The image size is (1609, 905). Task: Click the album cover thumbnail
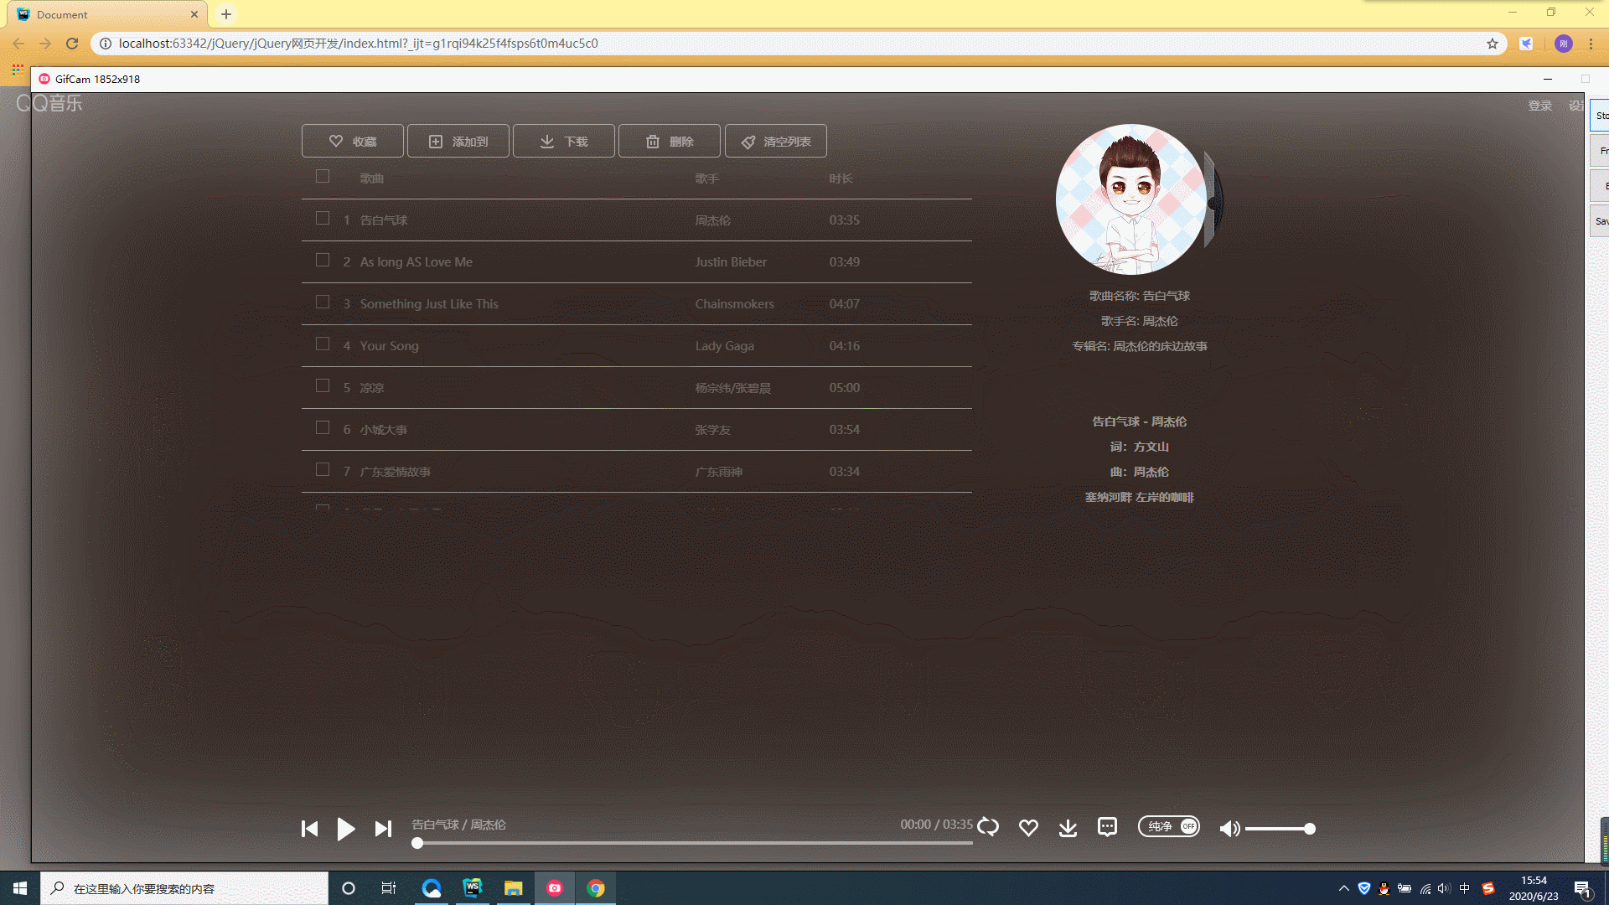pyautogui.click(x=1130, y=199)
